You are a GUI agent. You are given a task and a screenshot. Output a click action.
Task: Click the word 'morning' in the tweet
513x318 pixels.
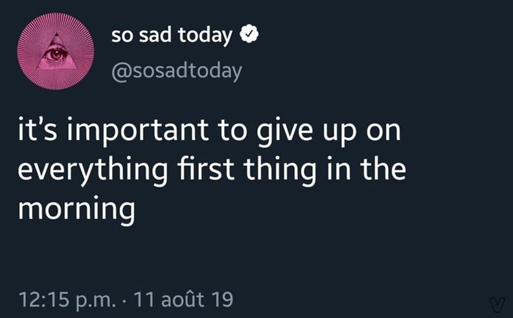(x=76, y=210)
